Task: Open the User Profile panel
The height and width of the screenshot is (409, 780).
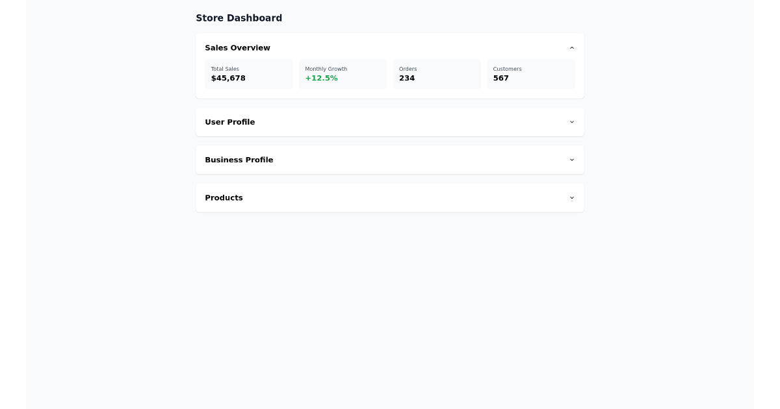Action: [x=390, y=122]
